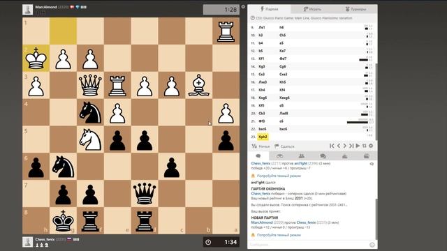Select the white pawn on a4
Screen dimensions: 447x251
(226, 112)
